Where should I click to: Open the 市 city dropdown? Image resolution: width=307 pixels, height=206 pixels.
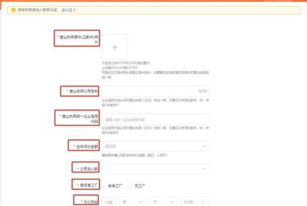(x=164, y=202)
